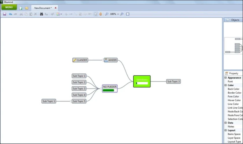The width and height of the screenshot is (243, 144).
Task: Add an icon widget from the toolbar
Action: [80, 14]
